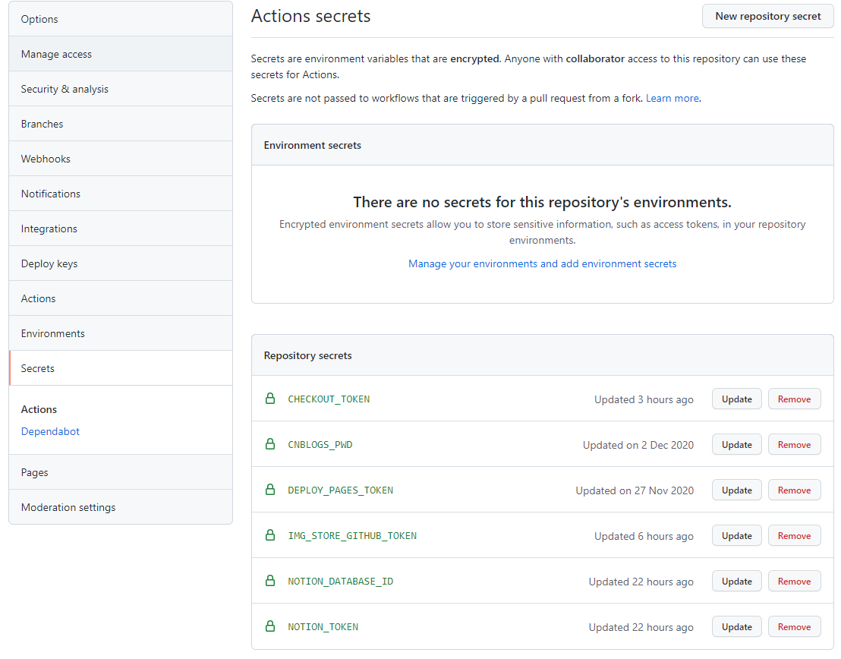Create a new repository secret

pyautogui.click(x=767, y=16)
